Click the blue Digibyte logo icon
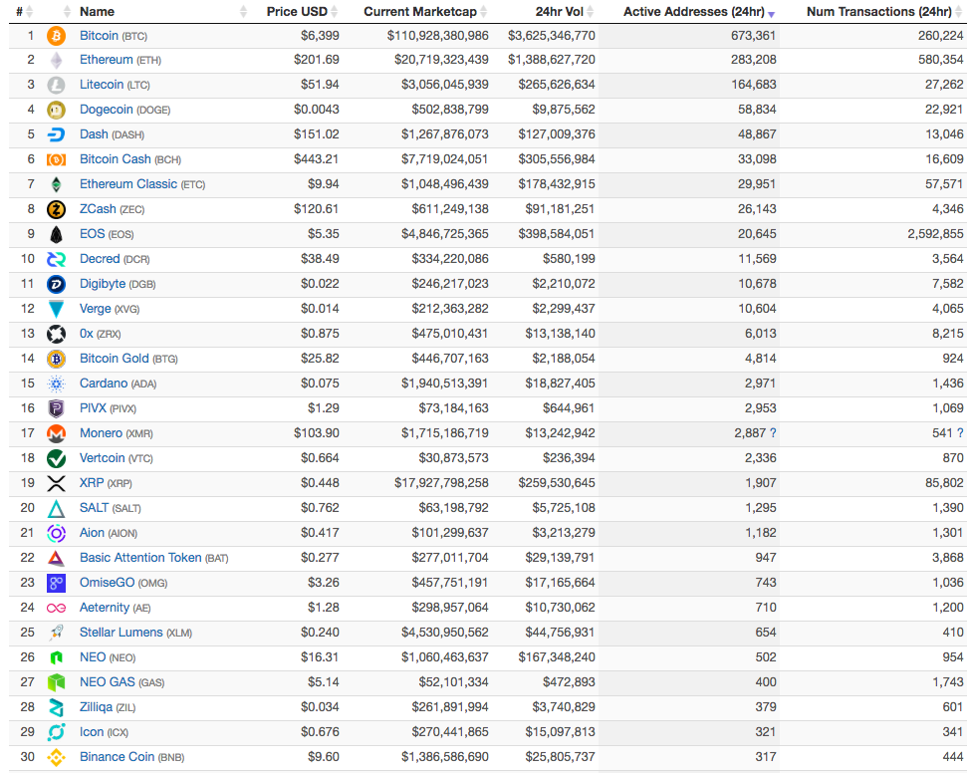The width and height of the screenshot is (972, 773). [x=57, y=285]
